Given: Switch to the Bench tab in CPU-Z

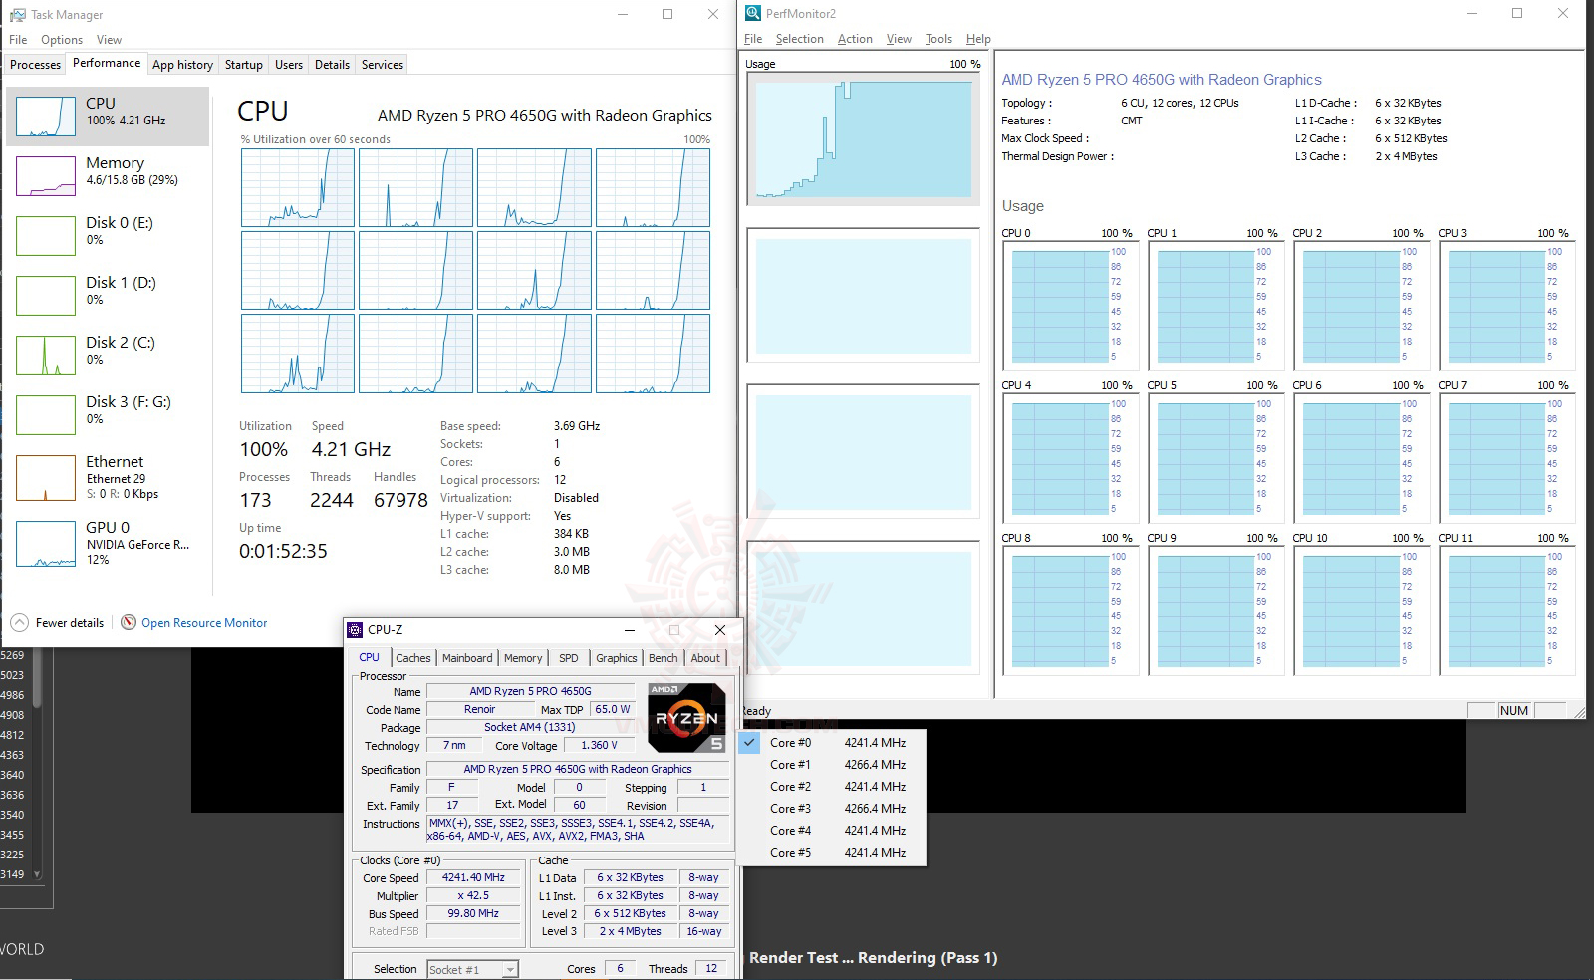Looking at the screenshot, I should [x=663, y=658].
